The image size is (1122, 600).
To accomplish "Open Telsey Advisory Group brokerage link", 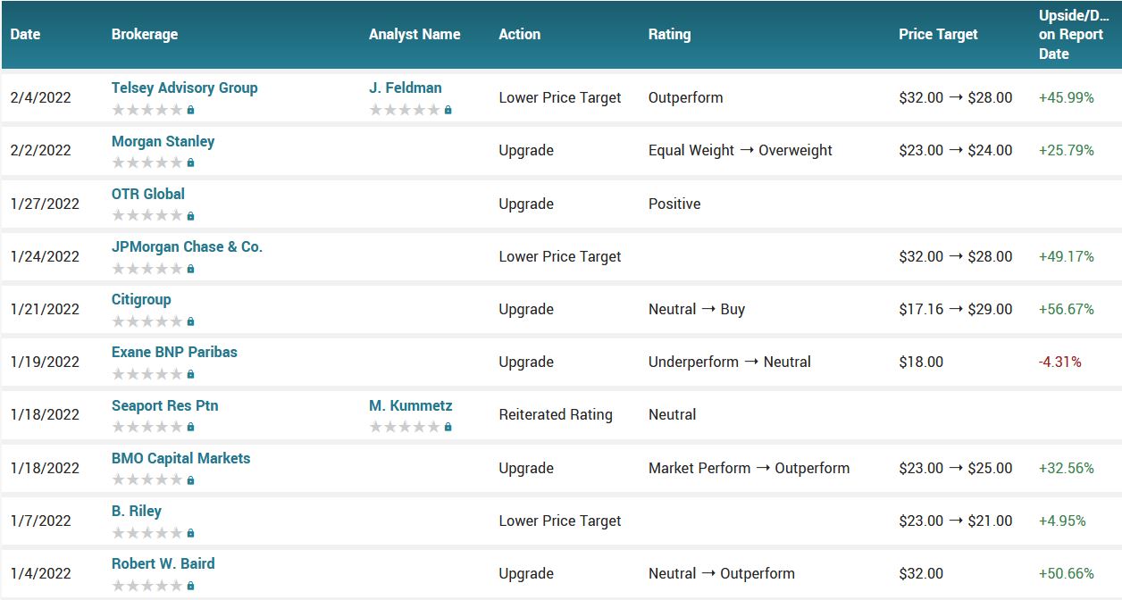I will point(184,87).
